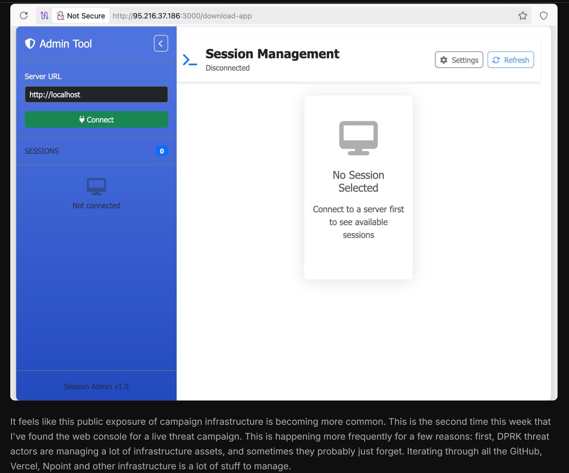
Task: Click the extension icon beside the address bar
Action: pyautogui.click(x=44, y=15)
